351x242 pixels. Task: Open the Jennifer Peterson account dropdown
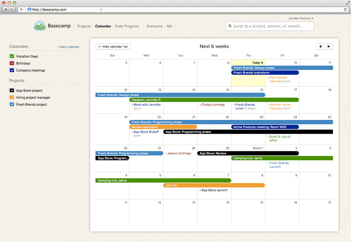tap(301, 18)
